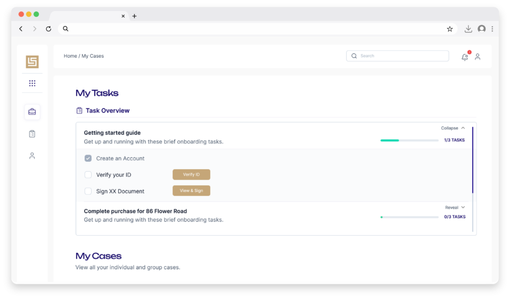Open the apps grid menu icon
510x299 pixels.
click(x=32, y=84)
